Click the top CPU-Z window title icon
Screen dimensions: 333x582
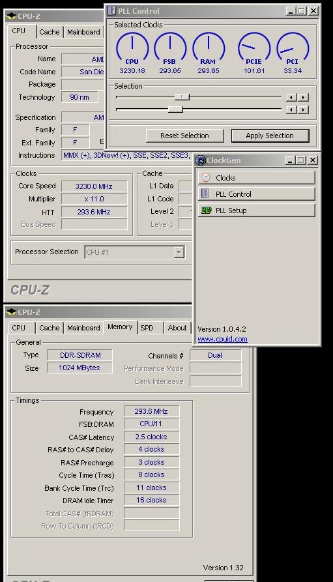[x=12, y=16]
